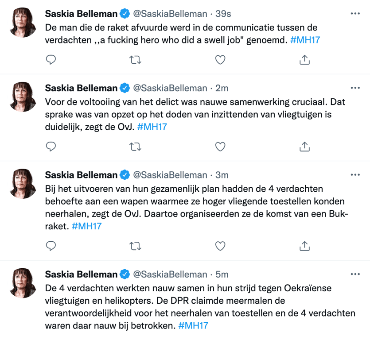The height and width of the screenshot is (340, 370).
Task: Retweet the tweet posted 39s ago
Action: [135, 60]
